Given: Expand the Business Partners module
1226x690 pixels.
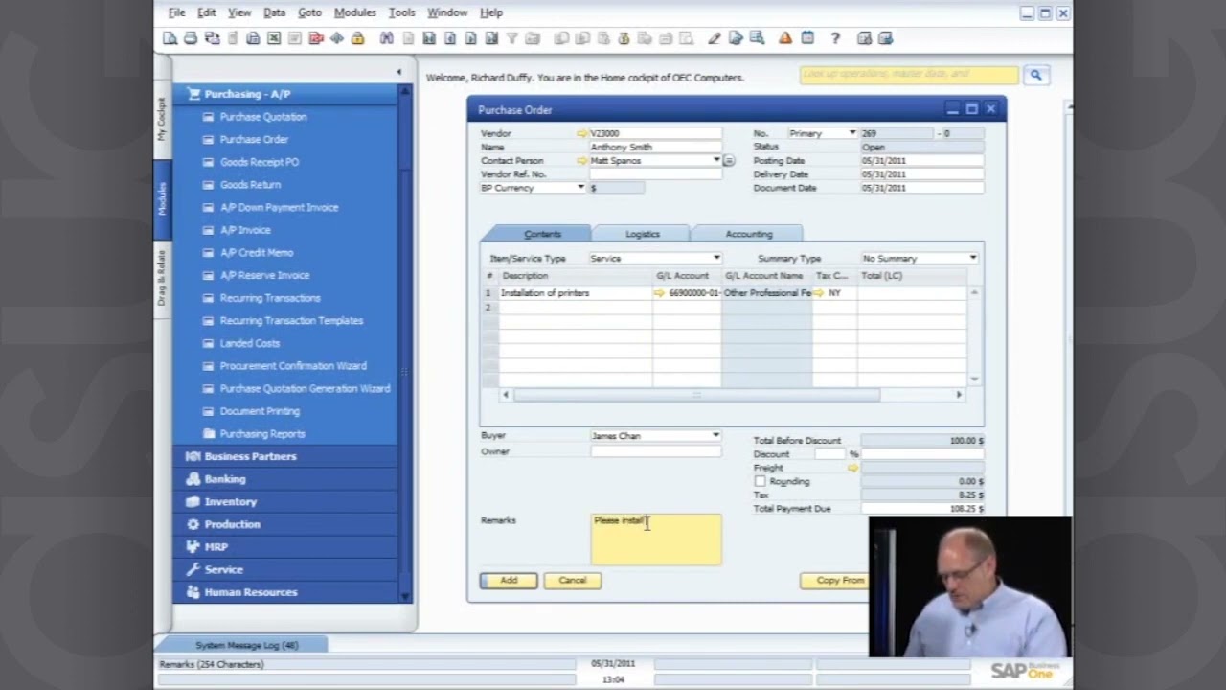Looking at the screenshot, I should click(285, 456).
